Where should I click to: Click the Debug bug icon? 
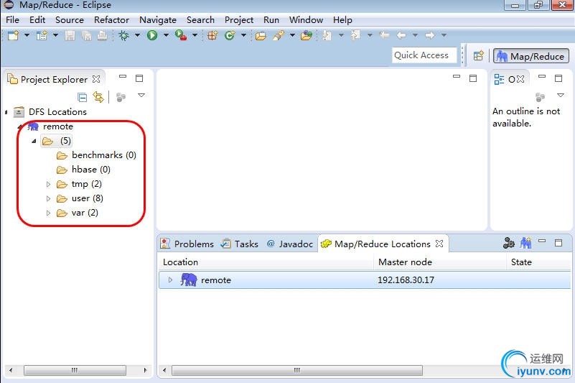[124, 36]
